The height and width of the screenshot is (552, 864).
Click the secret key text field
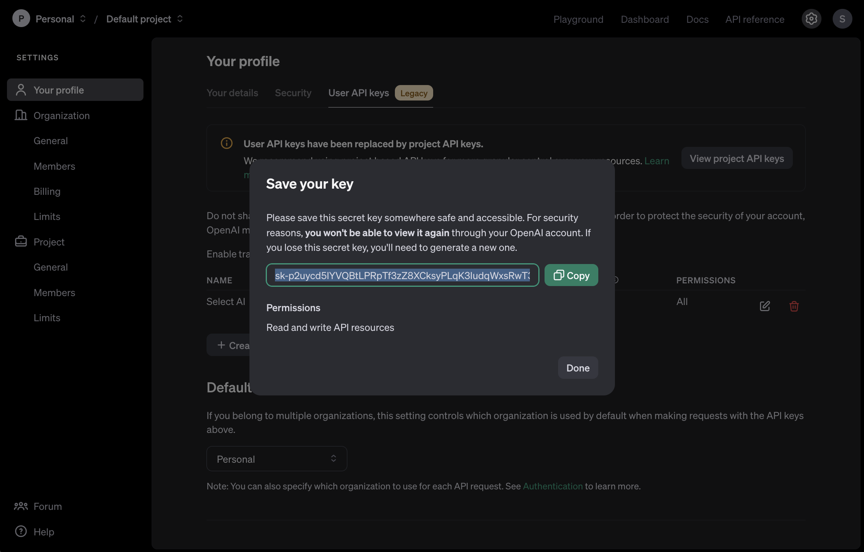click(x=402, y=275)
